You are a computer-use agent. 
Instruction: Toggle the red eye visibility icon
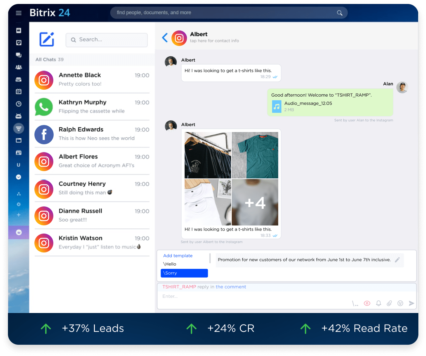[367, 303]
